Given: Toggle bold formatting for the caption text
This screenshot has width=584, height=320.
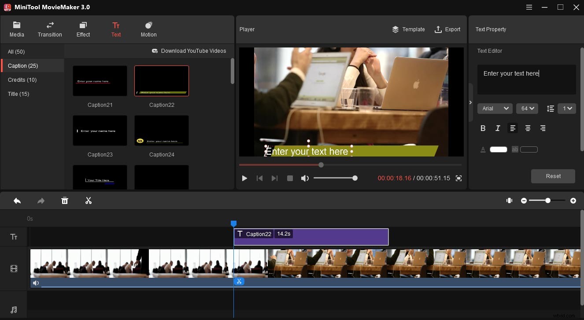Looking at the screenshot, I should click(x=483, y=128).
